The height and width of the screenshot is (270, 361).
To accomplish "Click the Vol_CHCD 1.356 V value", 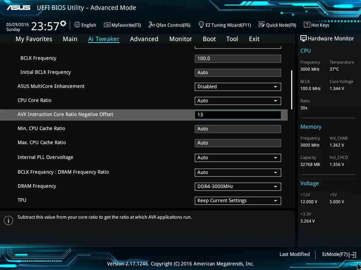I will tap(337, 165).
